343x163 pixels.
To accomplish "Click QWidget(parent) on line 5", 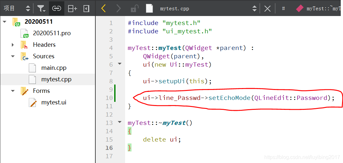I will [x=171, y=56].
